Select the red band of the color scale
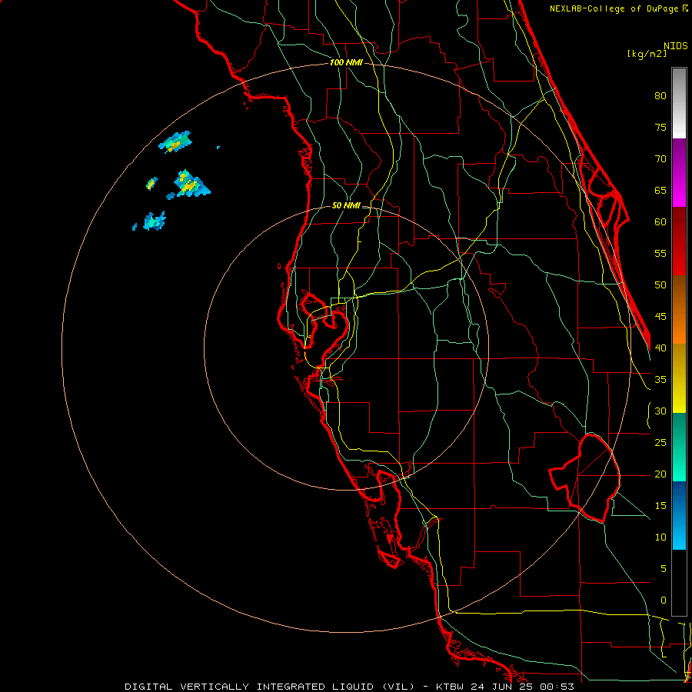 (679, 241)
